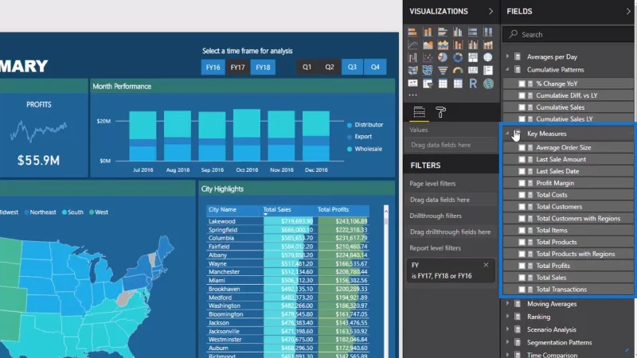Enable the Total Customers field
Image resolution: width=637 pixels, height=358 pixels.
pyautogui.click(x=522, y=207)
